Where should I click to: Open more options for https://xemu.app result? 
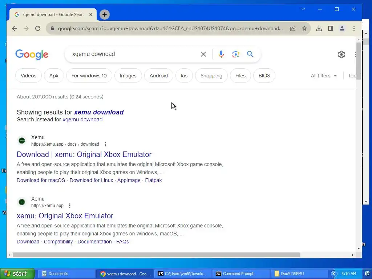coord(70,206)
